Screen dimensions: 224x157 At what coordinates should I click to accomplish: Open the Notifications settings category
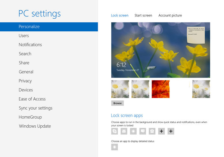coord(30,45)
